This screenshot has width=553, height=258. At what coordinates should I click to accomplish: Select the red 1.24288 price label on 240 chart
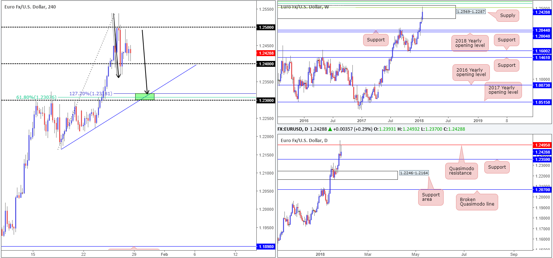tap(266, 53)
